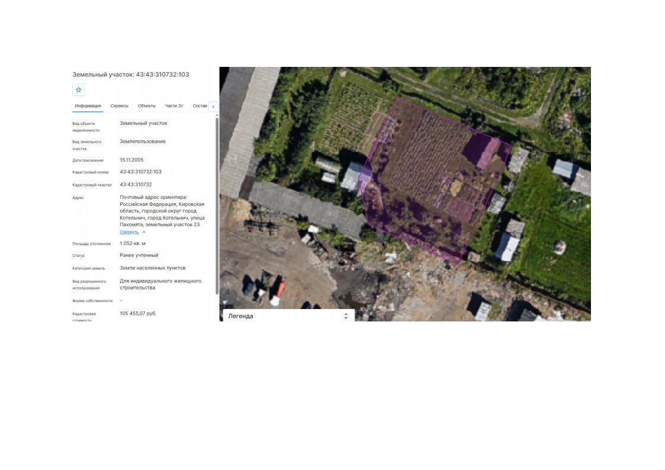
Task: Add parcel to favorites with star icon
Action: [x=78, y=90]
